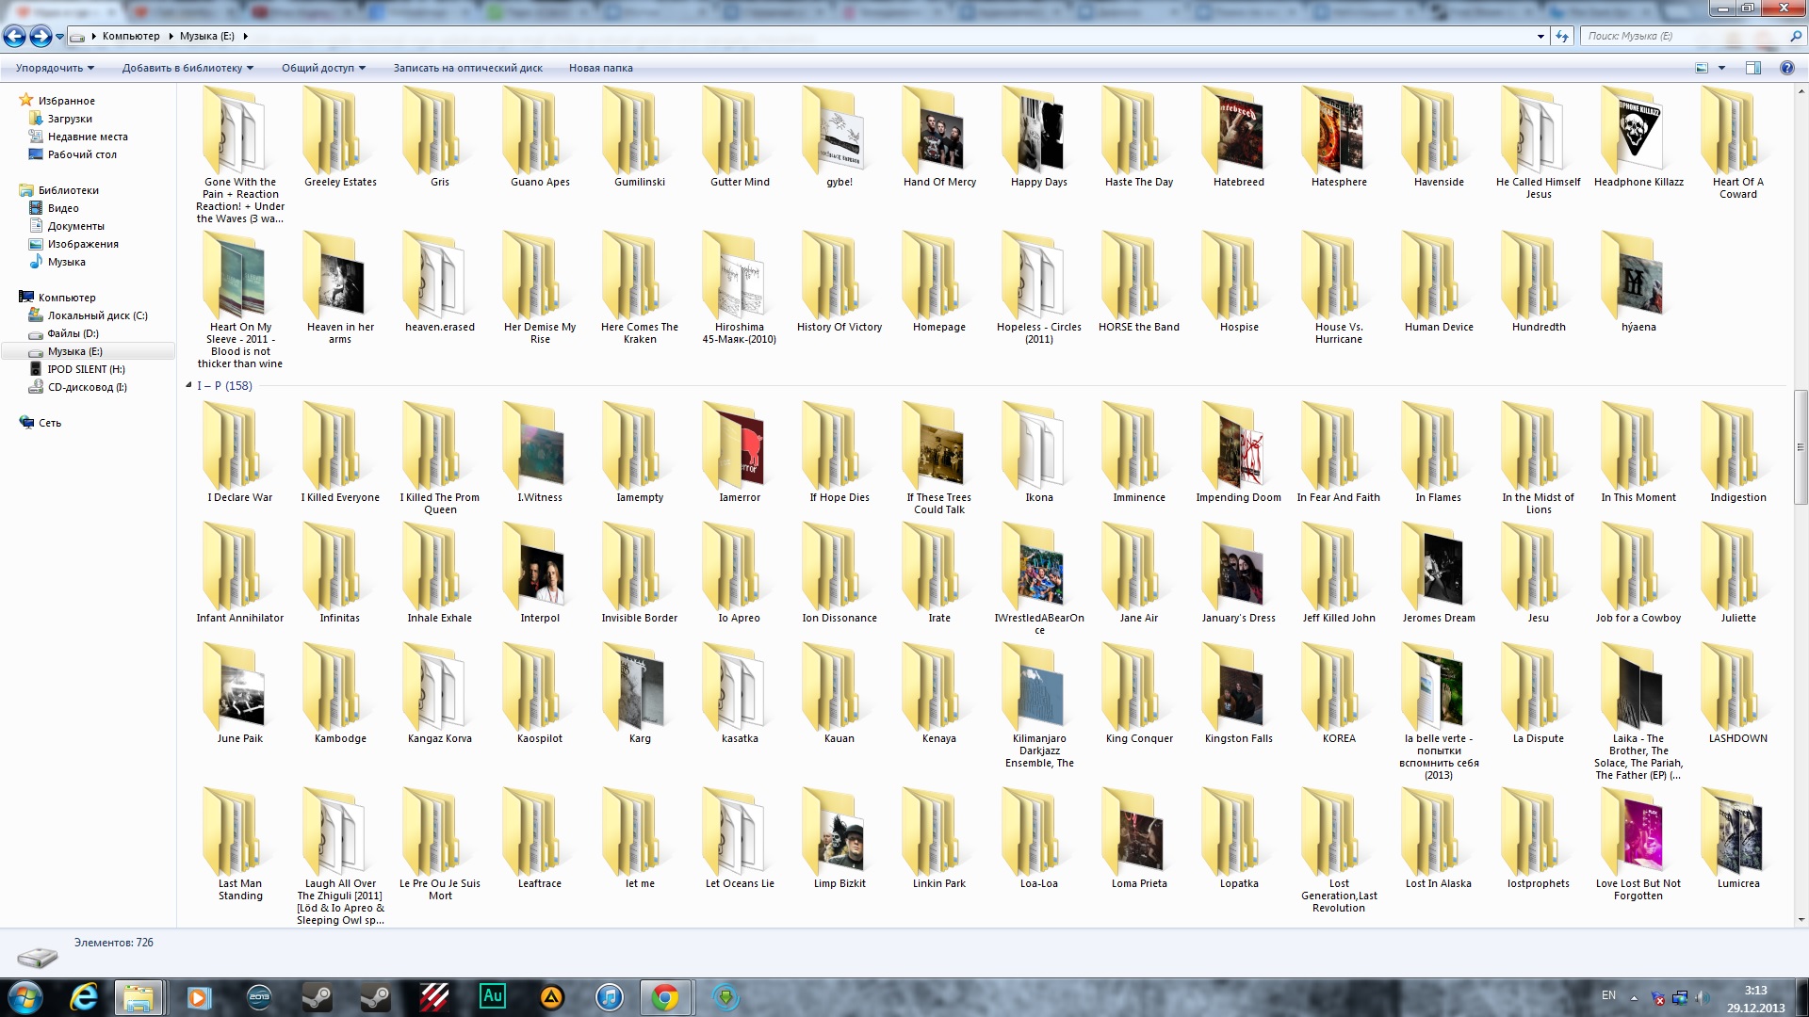Launch Steam from the taskbar
1809x1017 pixels.
[318, 997]
